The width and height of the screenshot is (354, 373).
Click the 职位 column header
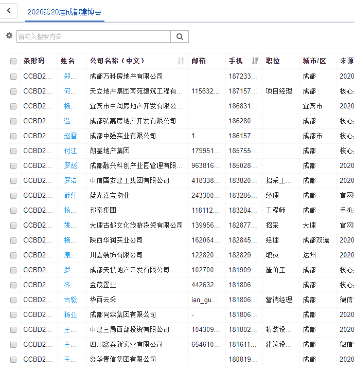(273, 61)
